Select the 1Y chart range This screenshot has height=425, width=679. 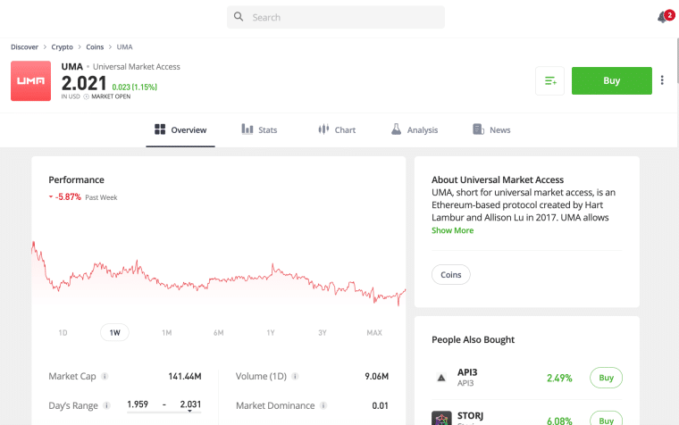click(x=271, y=333)
